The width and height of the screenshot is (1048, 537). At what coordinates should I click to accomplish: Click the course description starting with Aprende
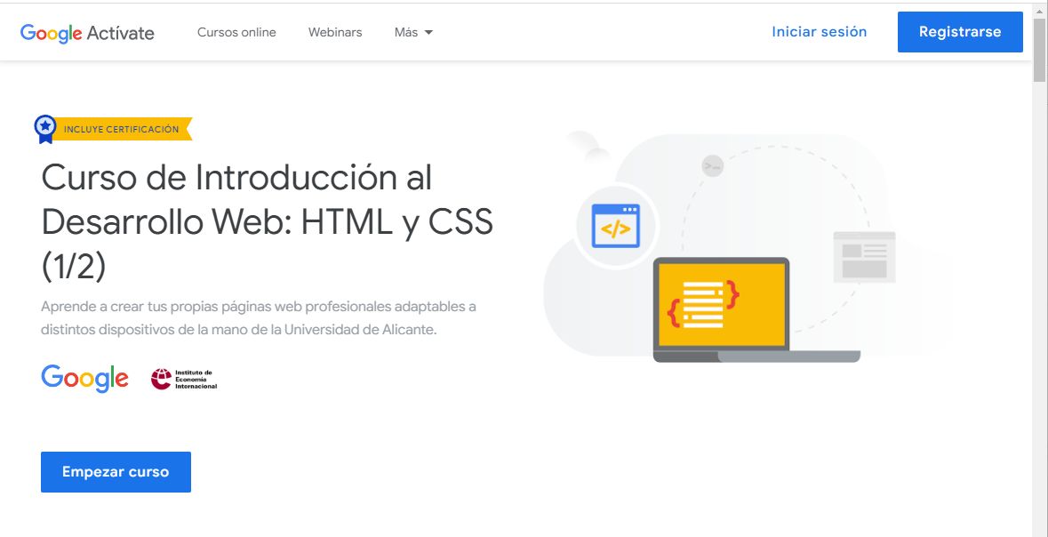pyautogui.click(x=259, y=318)
